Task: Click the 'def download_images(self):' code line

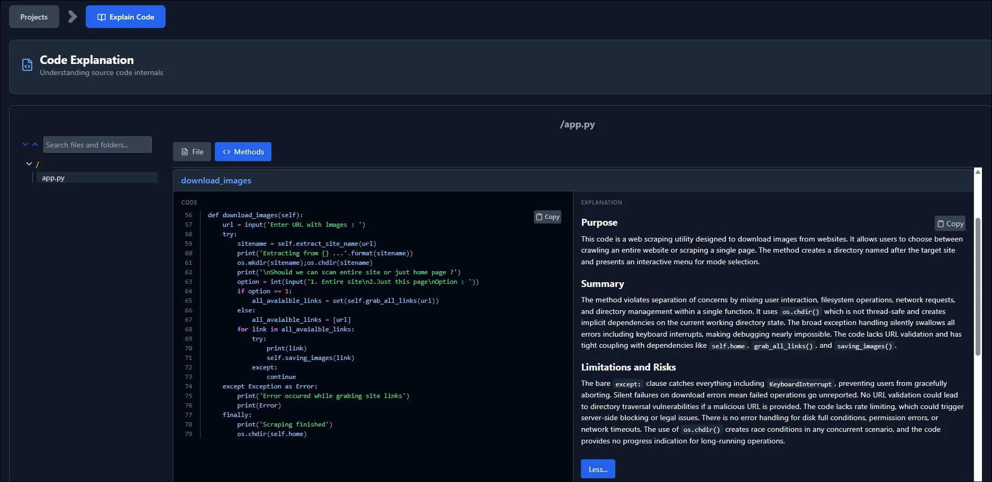Action: tap(255, 215)
